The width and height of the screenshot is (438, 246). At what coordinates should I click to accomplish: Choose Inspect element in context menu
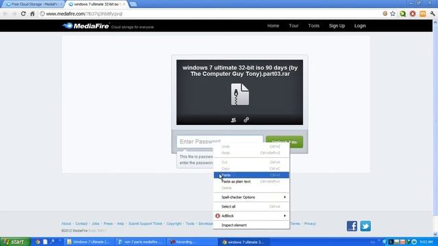click(x=251, y=225)
